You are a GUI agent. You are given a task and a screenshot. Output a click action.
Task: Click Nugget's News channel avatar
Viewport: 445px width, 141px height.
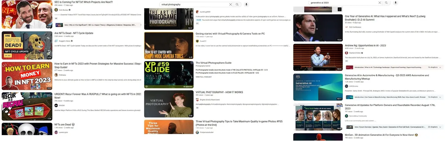pyautogui.click(x=56, y=41)
